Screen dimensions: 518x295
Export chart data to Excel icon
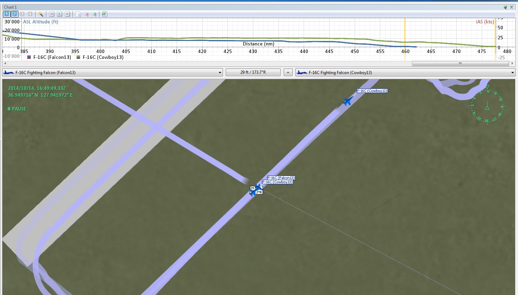105,14
